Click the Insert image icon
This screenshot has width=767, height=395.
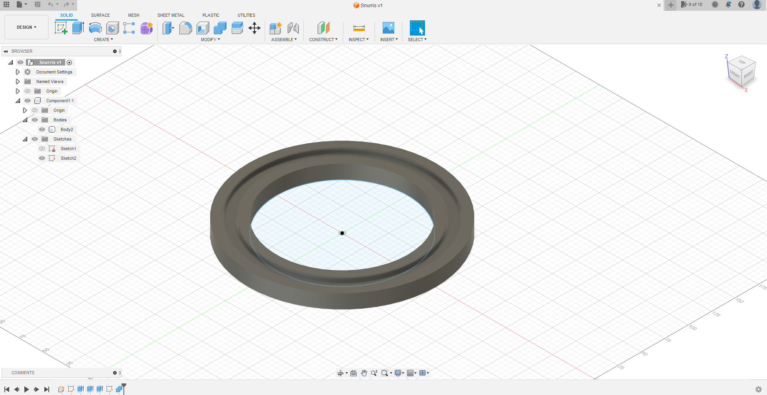point(388,28)
